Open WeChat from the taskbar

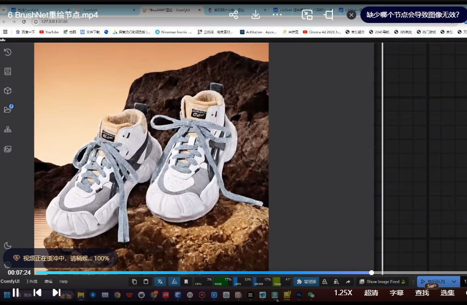coord(311,295)
